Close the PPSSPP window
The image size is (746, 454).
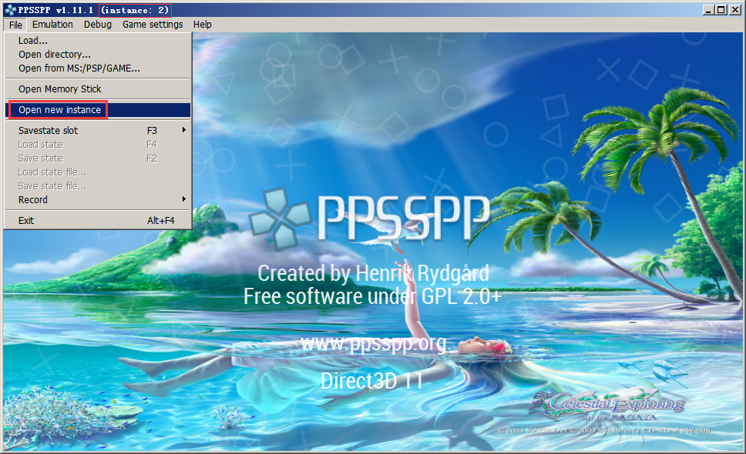coord(734,10)
